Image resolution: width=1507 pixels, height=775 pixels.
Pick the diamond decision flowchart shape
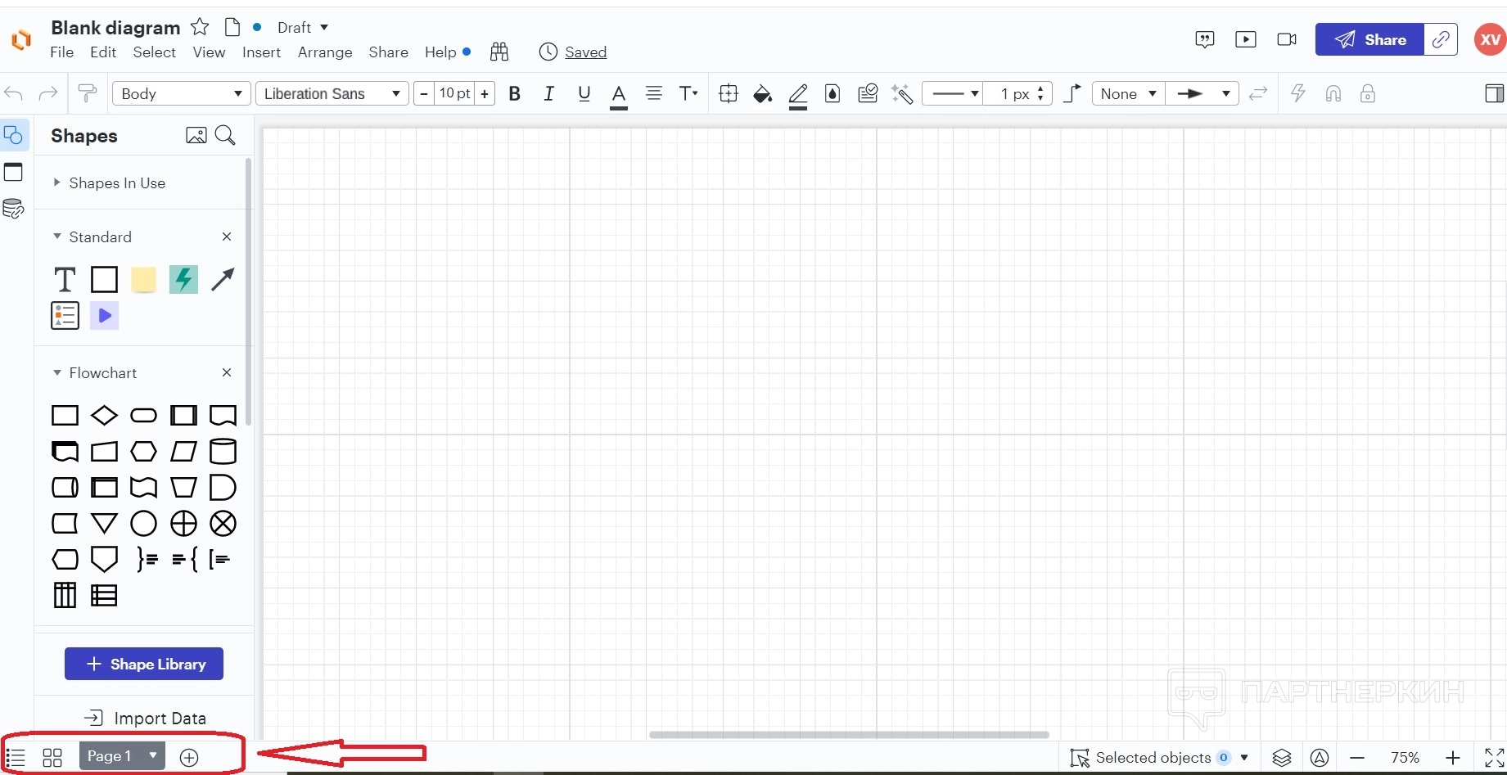coord(104,416)
